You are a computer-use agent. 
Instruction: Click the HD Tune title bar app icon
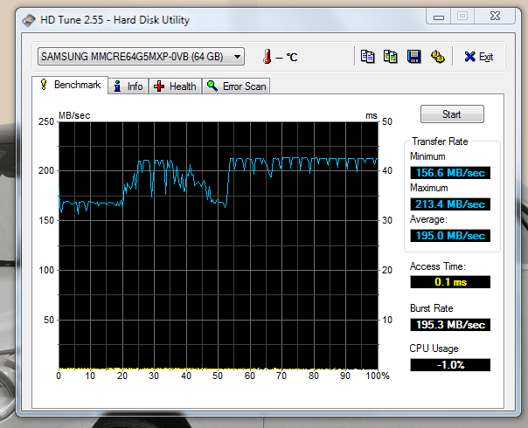pyautogui.click(x=29, y=20)
